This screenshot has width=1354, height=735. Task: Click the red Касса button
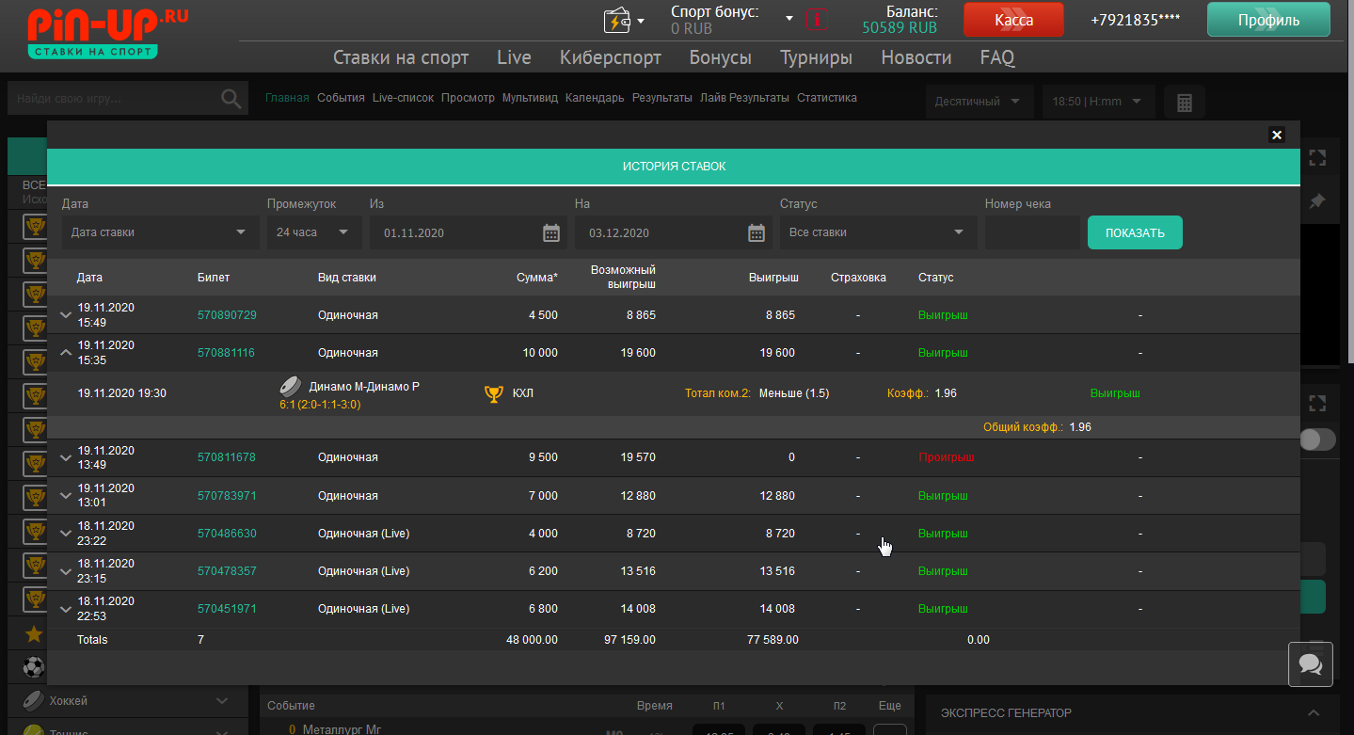click(x=1012, y=20)
